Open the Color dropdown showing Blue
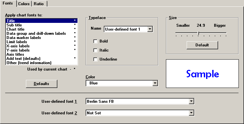The image size is (244, 124). (155, 83)
